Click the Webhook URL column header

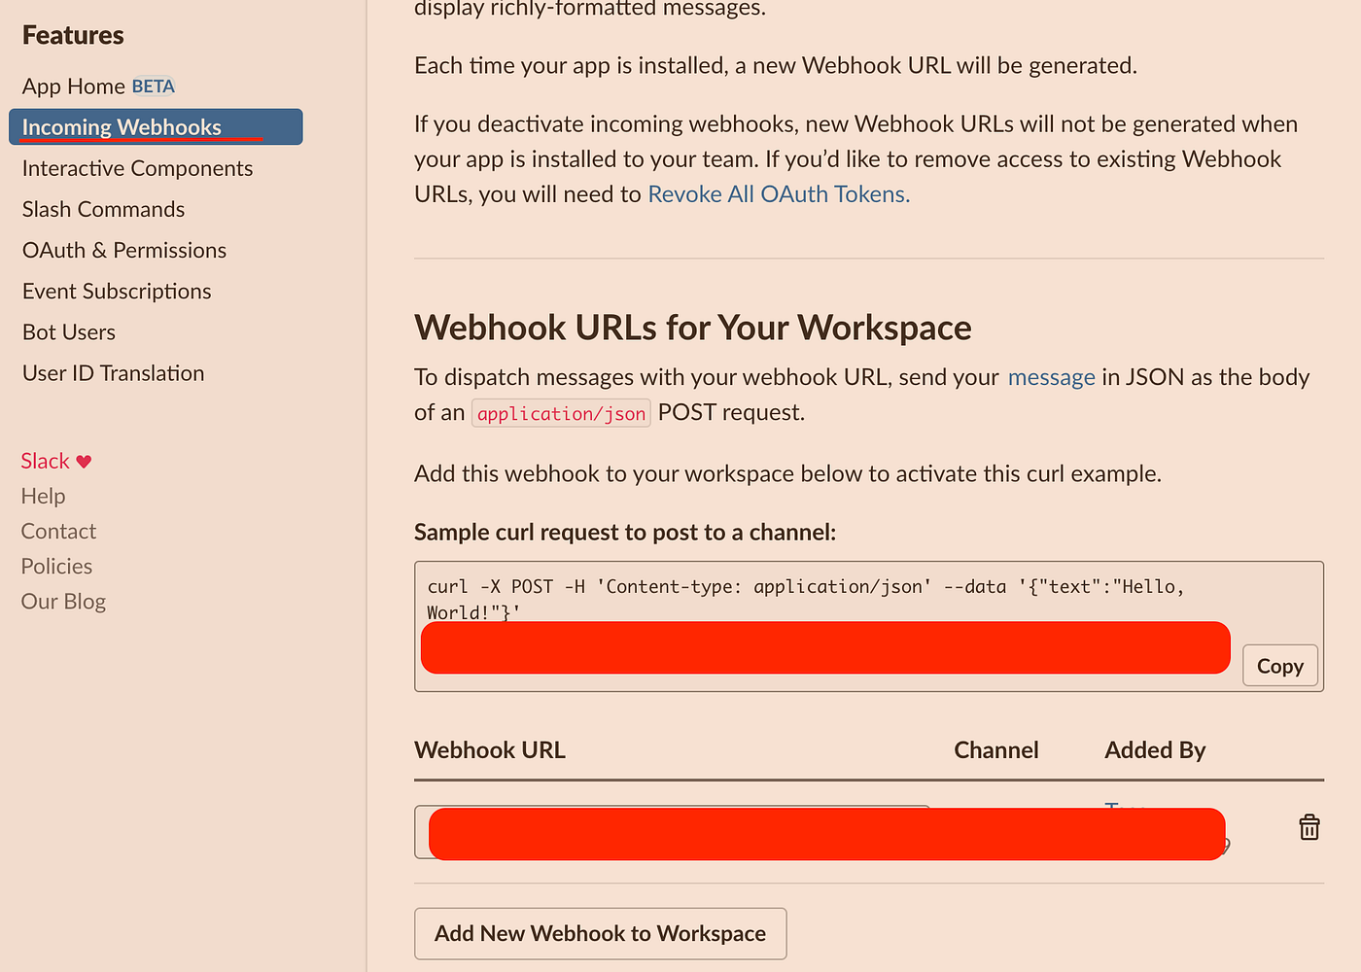[x=490, y=749]
